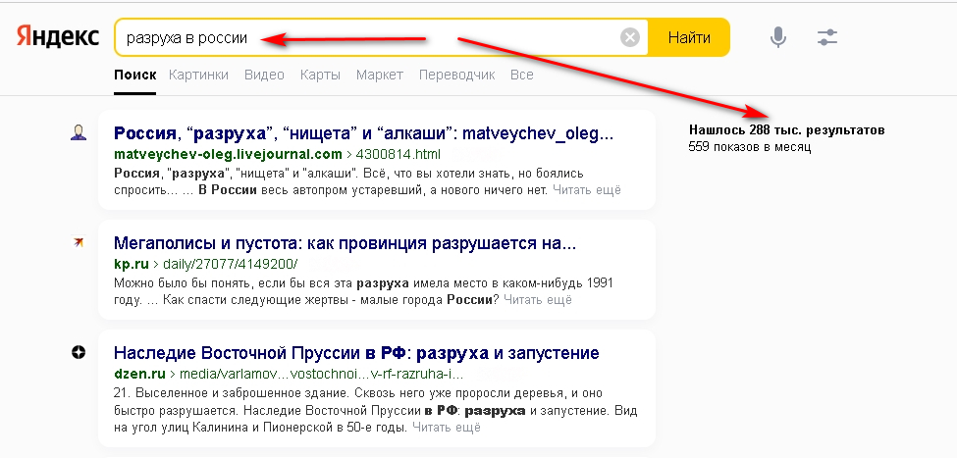Expand Читать ещё in the kp.ru snippet
This screenshot has height=458, width=957.
(538, 300)
